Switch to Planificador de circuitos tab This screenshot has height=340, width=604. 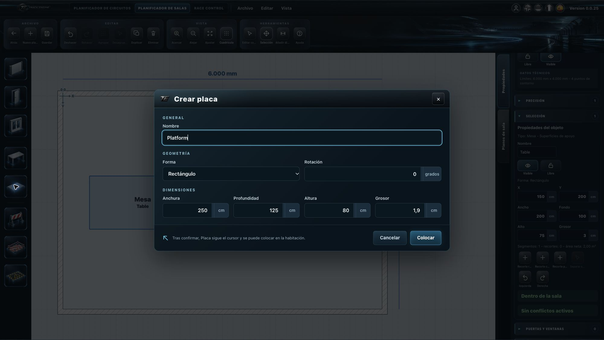(x=102, y=8)
